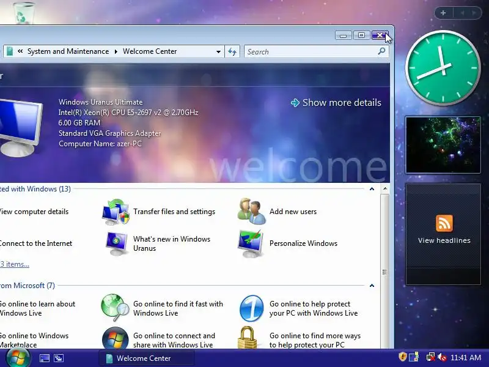Click Add new users text
The image size is (489, 367).
pos(293,212)
